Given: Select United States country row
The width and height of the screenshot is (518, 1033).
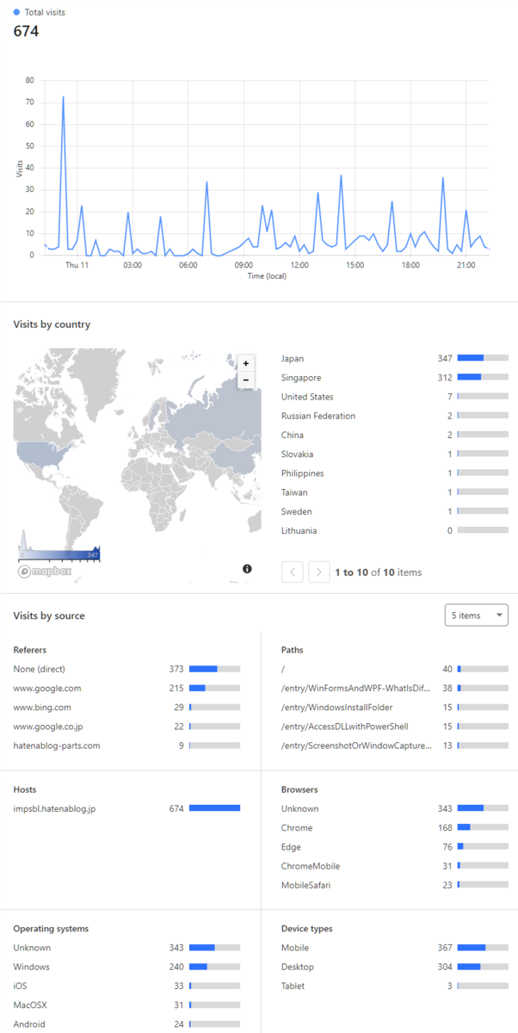Looking at the screenshot, I should (x=395, y=397).
